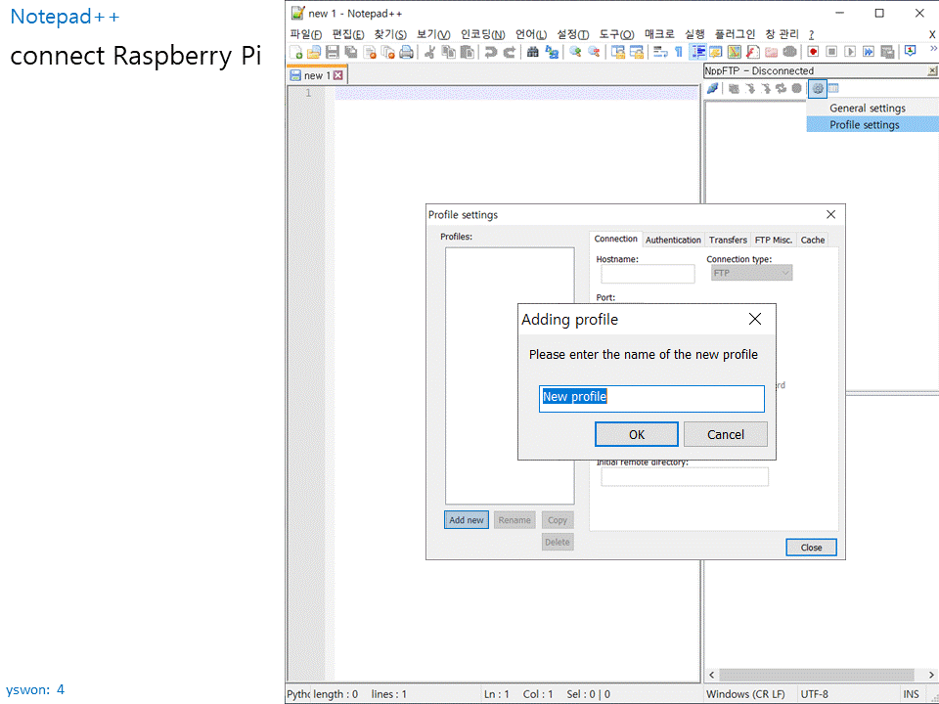Click the Playback macro icon
This screenshot has height=704, width=939.
pos(850,52)
